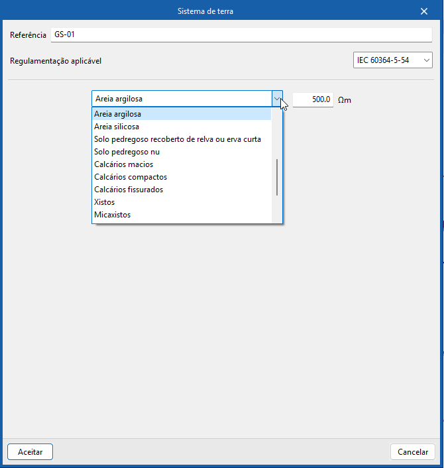The width and height of the screenshot is (444, 468).
Task: Close the Sistema de terra dialog
Action: pos(424,11)
